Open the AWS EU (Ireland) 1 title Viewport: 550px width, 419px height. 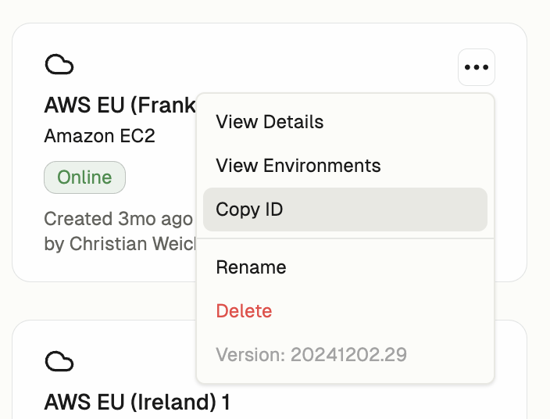(137, 402)
